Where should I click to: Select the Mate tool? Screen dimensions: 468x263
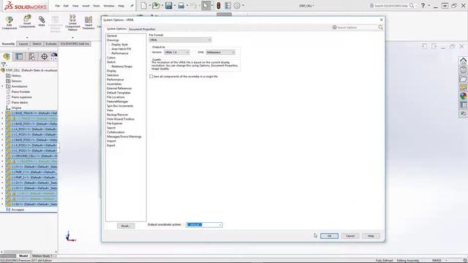tap(42, 21)
